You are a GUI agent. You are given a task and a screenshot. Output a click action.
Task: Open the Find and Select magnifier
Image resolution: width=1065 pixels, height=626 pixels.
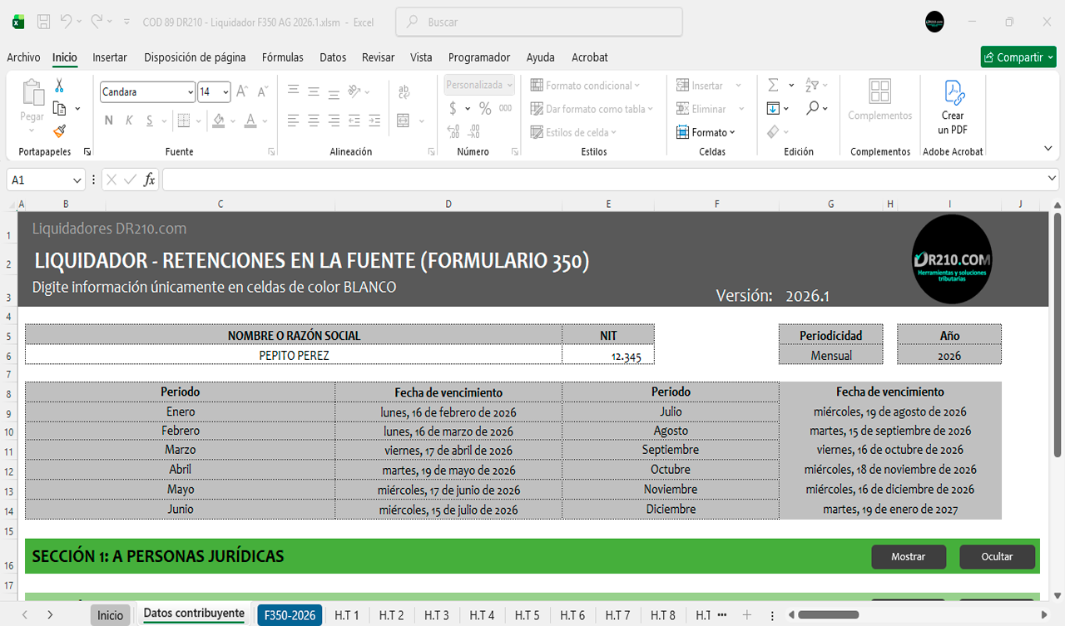(813, 108)
